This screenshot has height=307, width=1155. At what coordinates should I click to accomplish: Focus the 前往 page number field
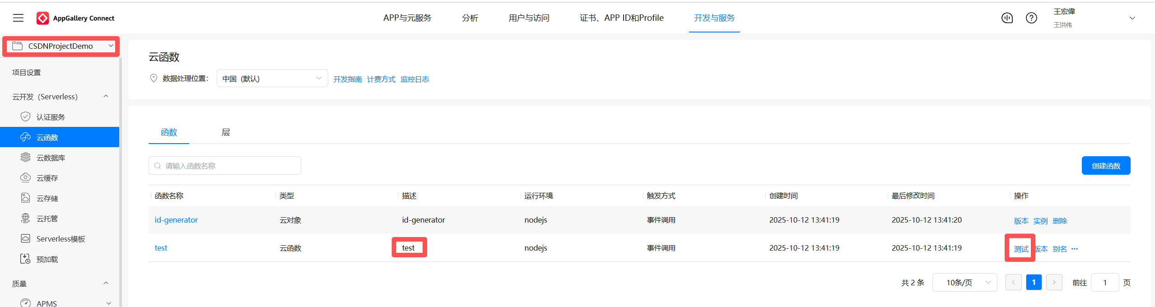point(1104,282)
